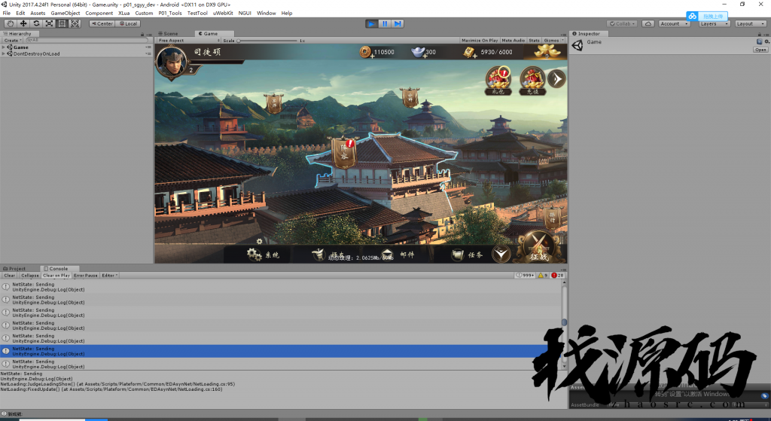Open the mail 邮件 button
The height and width of the screenshot is (421, 771).
pos(398,255)
